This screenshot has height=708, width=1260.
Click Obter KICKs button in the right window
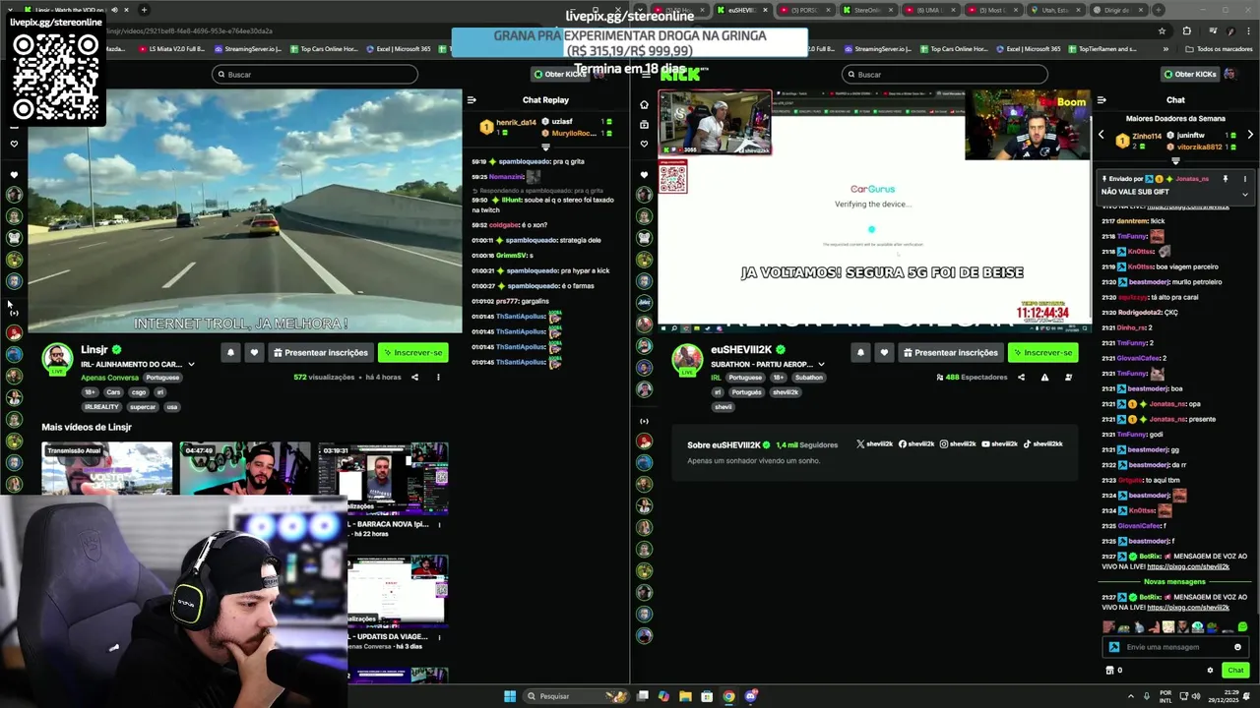(1189, 74)
